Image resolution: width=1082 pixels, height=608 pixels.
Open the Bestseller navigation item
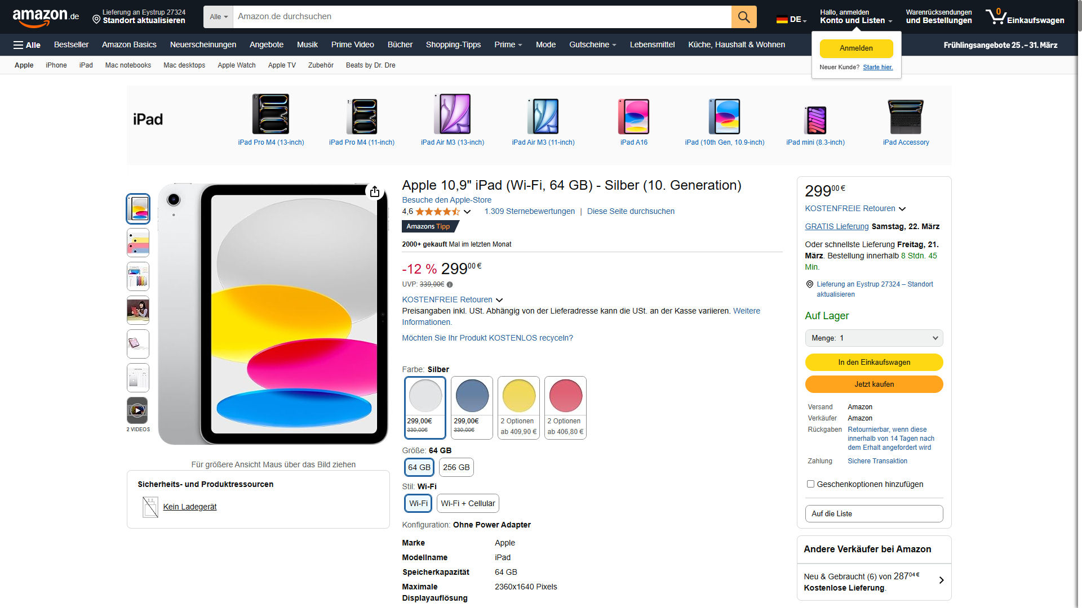tap(71, 44)
